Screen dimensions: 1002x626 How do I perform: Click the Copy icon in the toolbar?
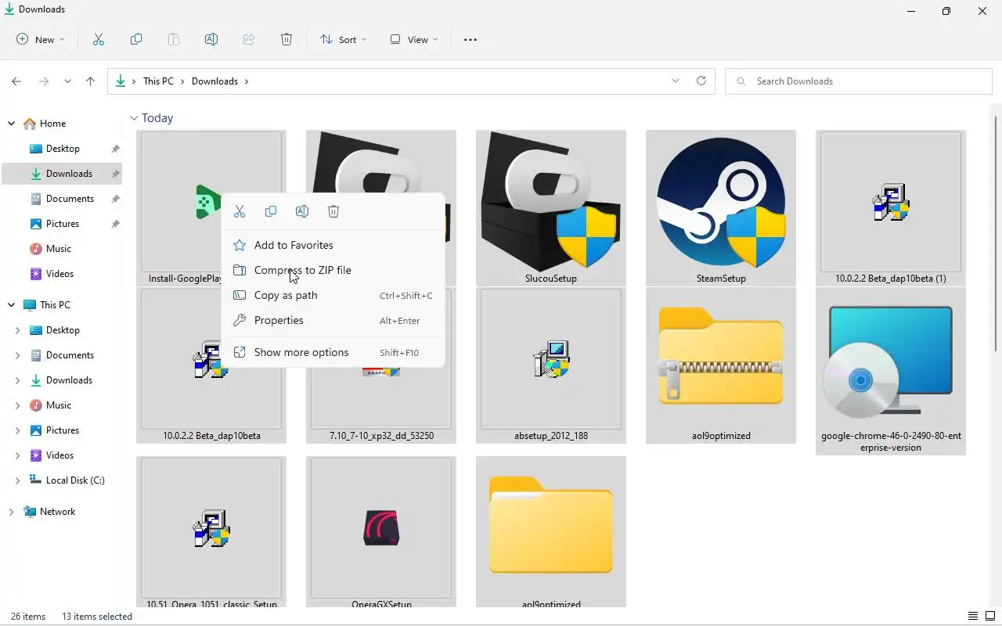click(136, 40)
